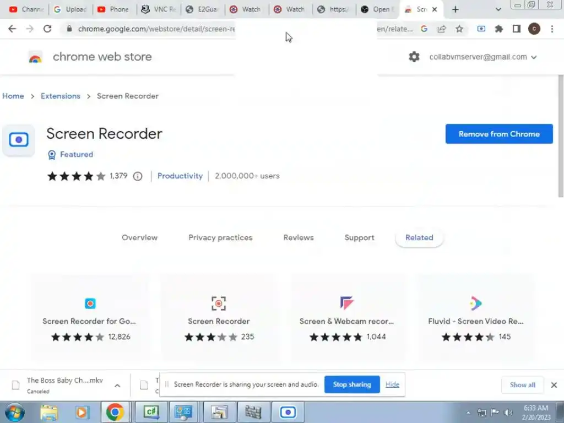Open the Screen Recorder taskbar app
This screenshot has width=564, height=423.
[288, 412]
